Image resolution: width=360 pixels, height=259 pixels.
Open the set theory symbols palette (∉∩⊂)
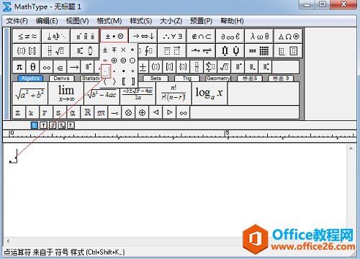(202, 36)
